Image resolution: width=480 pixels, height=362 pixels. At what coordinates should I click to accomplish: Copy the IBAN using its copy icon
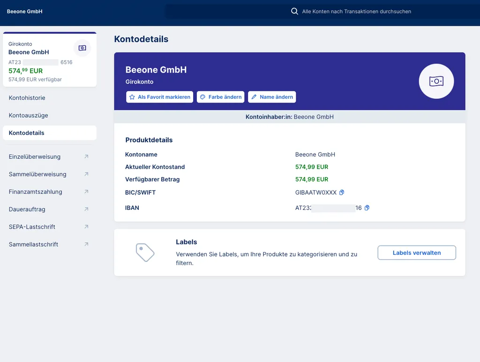tap(367, 208)
